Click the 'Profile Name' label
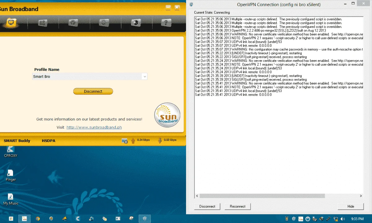Viewport: 372px width, 223px height. pos(46,70)
